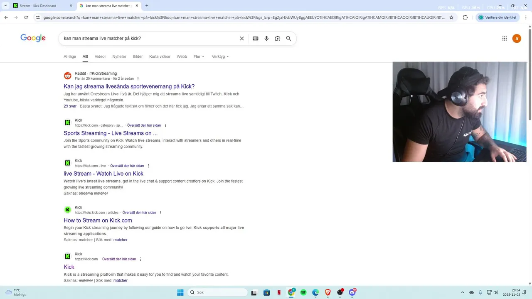The height and width of the screenshot is (299, 532).
Task: Select the Korta videor tab
Action: pyautogui.click(x=160, y=56)
